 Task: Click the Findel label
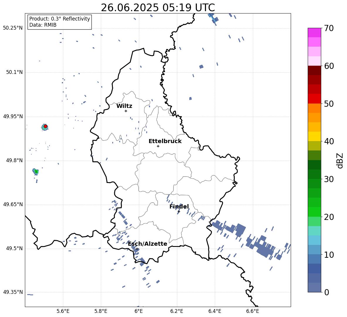(x=179, y=206)
